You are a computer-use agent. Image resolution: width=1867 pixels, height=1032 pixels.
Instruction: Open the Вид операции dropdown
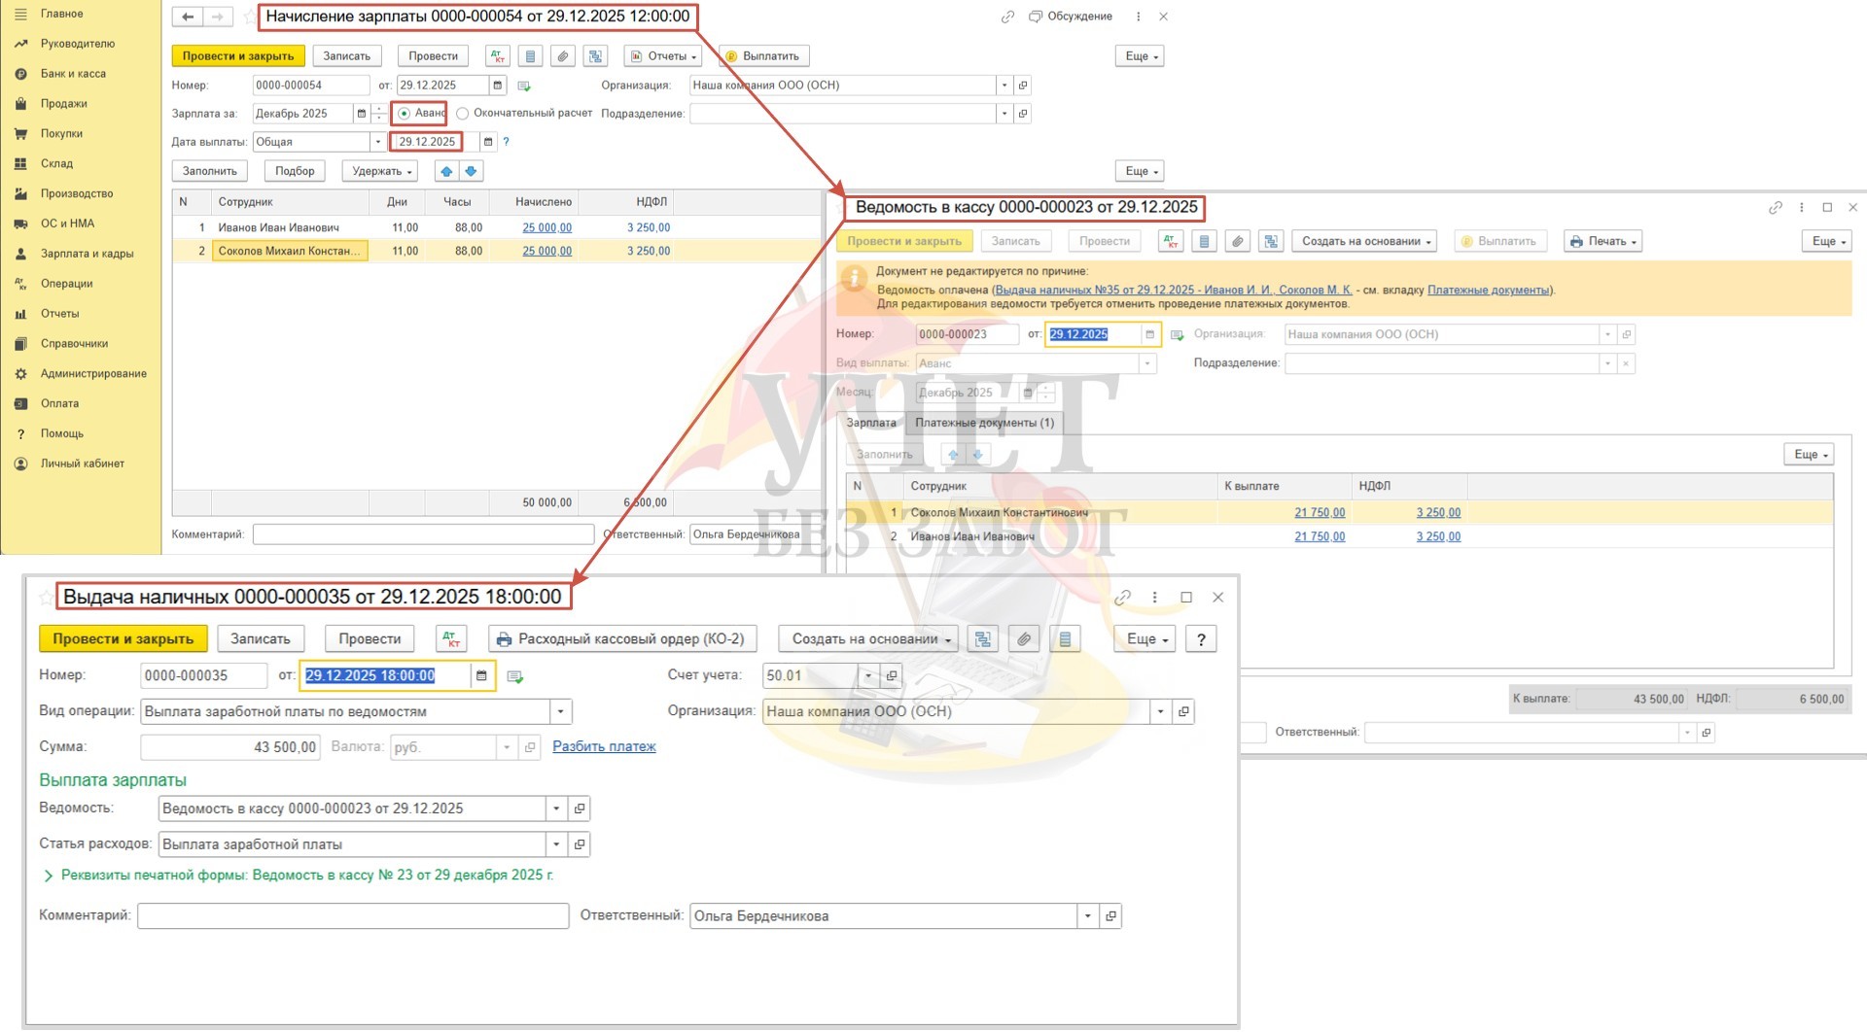click(560, 711)
